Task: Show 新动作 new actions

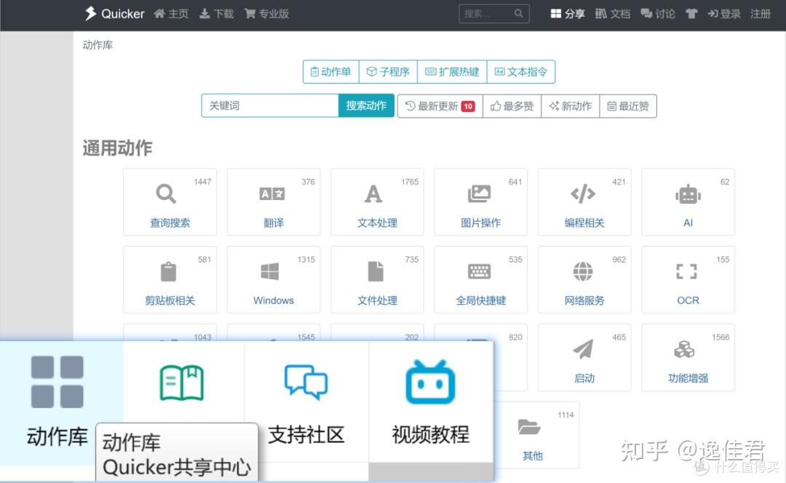Action: coord(571,105)
